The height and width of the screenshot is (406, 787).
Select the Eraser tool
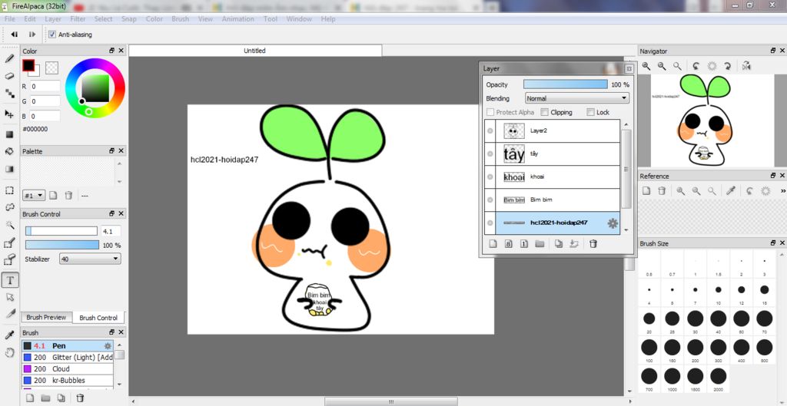coord(9,76)
